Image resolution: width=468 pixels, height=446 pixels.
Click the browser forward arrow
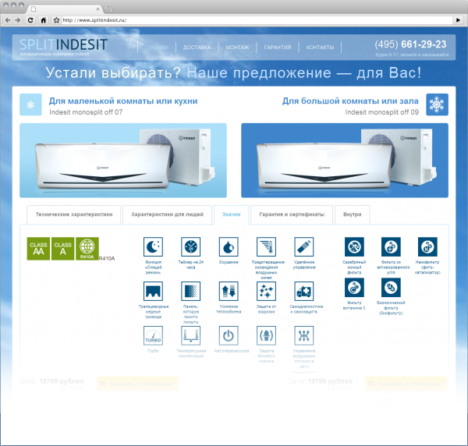tap(18, 20)
